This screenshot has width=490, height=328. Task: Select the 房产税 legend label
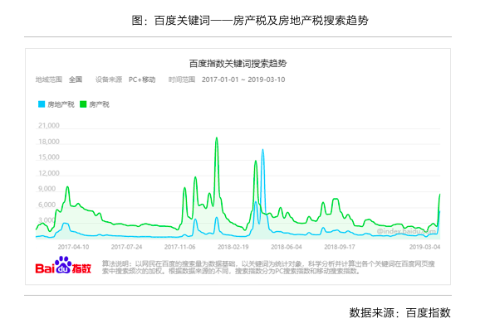pyautogui.click(x=99, y=104)
